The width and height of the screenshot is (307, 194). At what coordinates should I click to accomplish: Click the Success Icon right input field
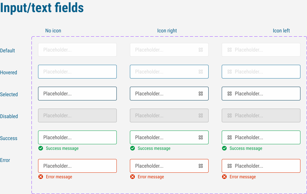(x=169, y=137)
